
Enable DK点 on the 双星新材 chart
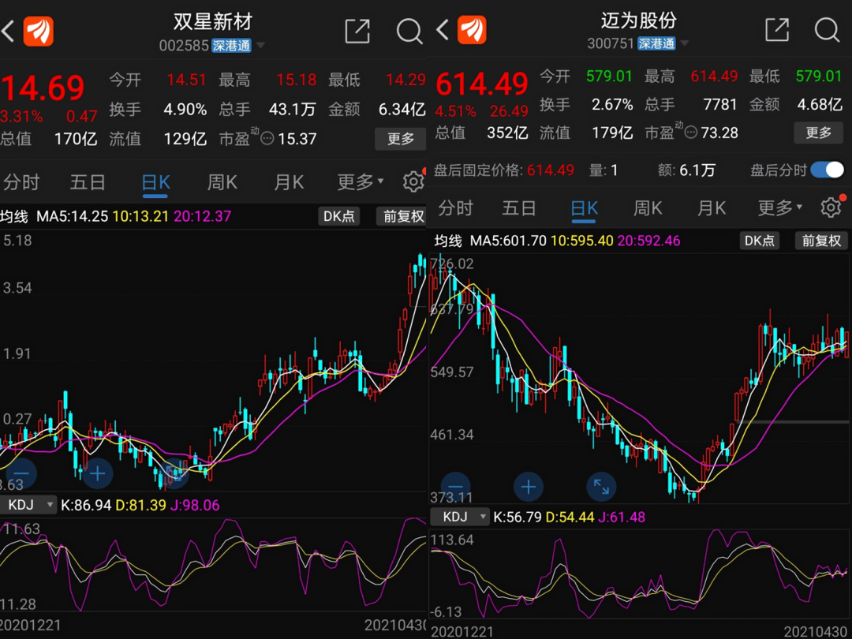click(x=338, y=215)
